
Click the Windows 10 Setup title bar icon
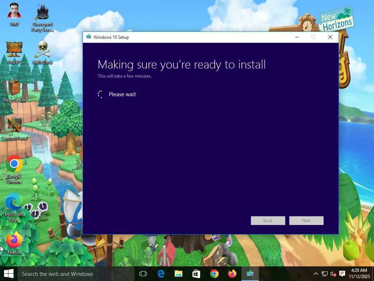(88, 37)
